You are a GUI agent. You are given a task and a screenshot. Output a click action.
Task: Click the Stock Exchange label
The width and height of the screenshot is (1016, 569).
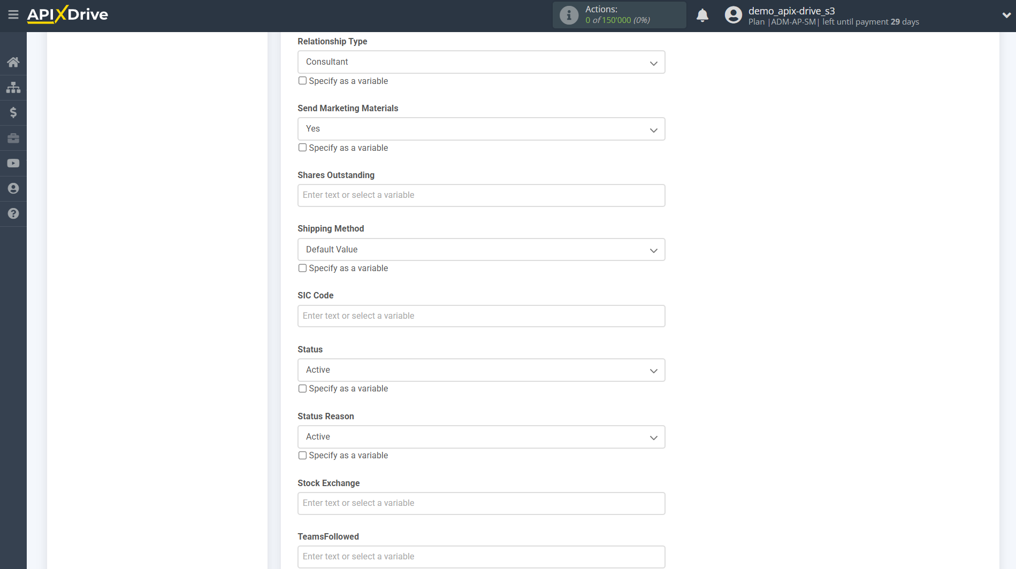329,483
